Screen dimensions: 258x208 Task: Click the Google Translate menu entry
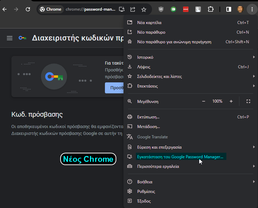click(x=190, y=137)
